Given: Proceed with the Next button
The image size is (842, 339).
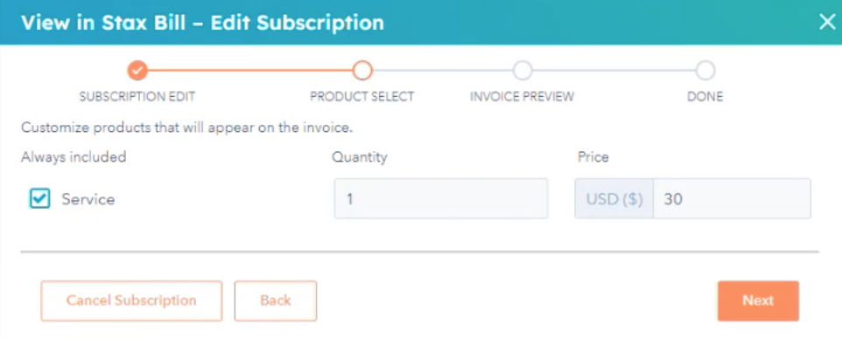Looking at the screenshot, I should [x=758, y=301].
